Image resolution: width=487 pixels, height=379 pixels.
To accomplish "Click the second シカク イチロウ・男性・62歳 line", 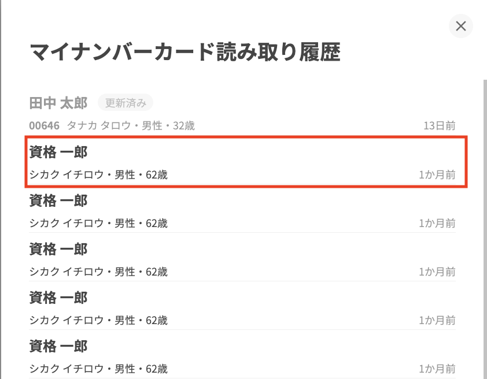I will pos(98,223).
